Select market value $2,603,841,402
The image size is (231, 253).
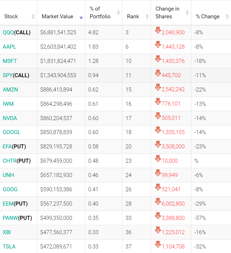point(58,47)
